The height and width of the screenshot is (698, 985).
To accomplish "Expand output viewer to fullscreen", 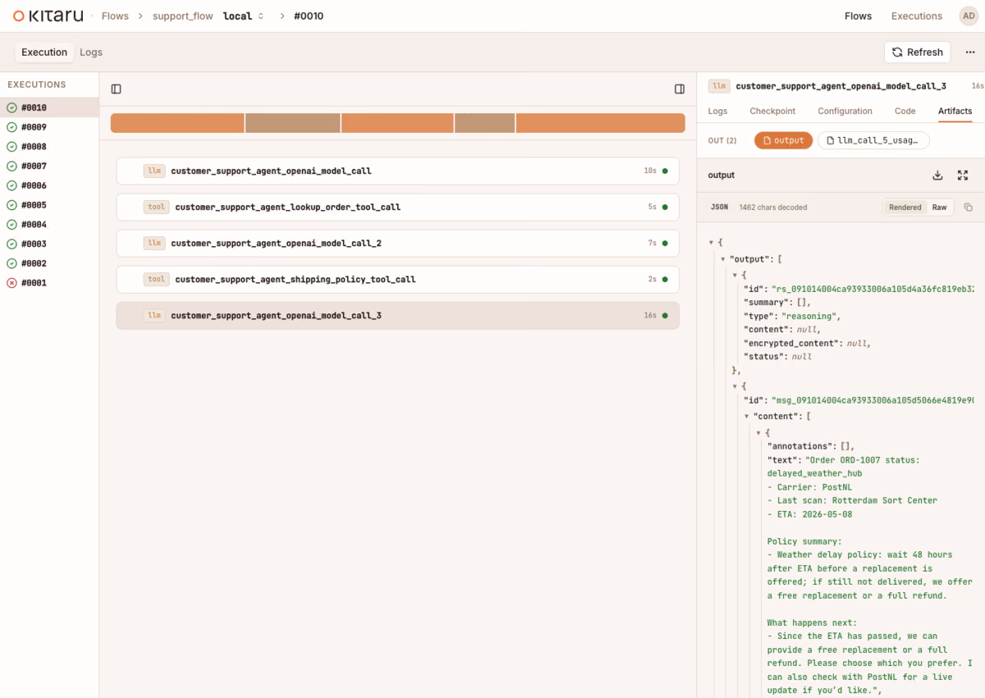I will tap(963, 176).
